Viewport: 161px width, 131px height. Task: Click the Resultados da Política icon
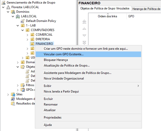click(13, 103)
